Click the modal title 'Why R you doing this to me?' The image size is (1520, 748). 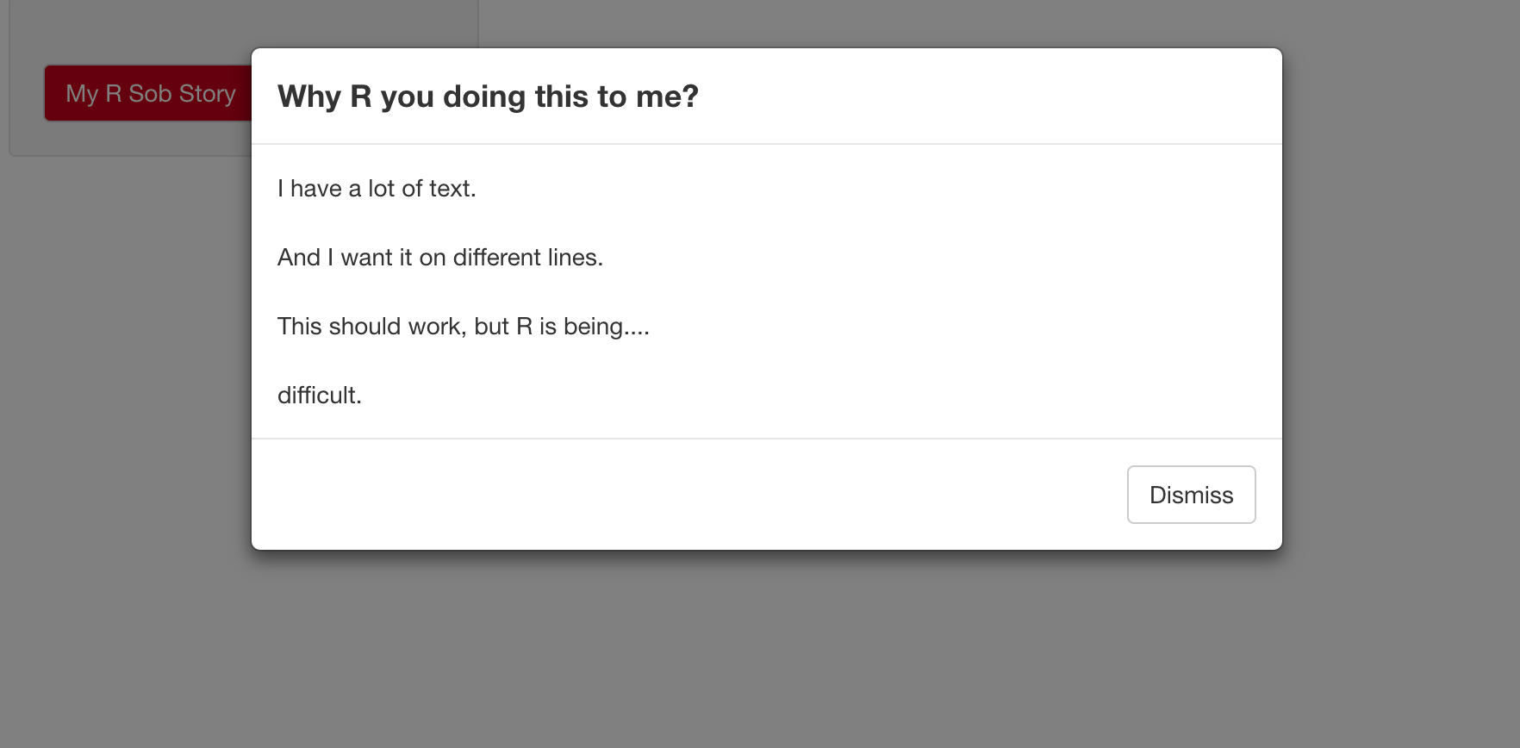(x=488, y=97)
